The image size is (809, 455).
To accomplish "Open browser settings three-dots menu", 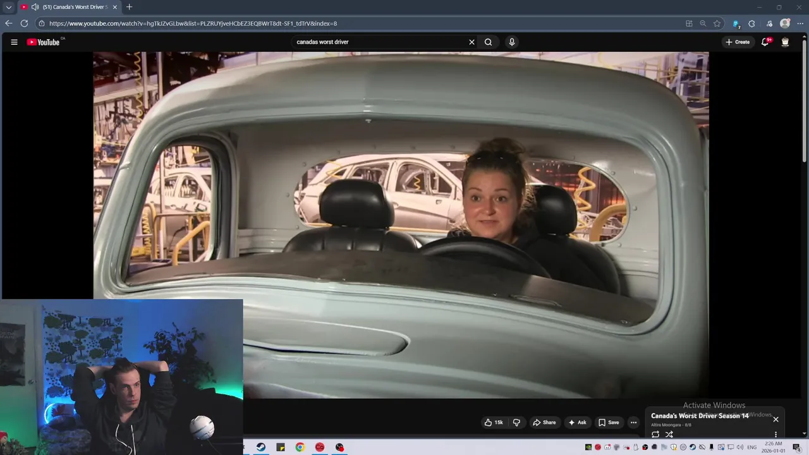I will point(800,23).
